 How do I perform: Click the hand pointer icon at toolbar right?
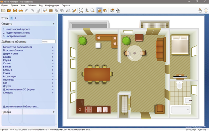(200, 10)
